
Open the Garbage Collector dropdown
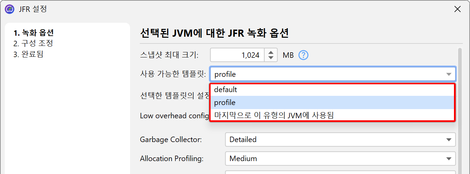(x=340, y=139)
